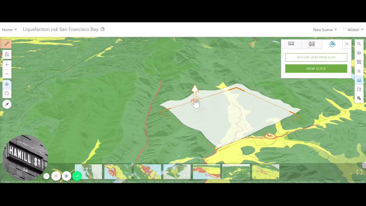366x206 pixels.
Task: Open the basemap gallery icon
Action: point(359,62)
